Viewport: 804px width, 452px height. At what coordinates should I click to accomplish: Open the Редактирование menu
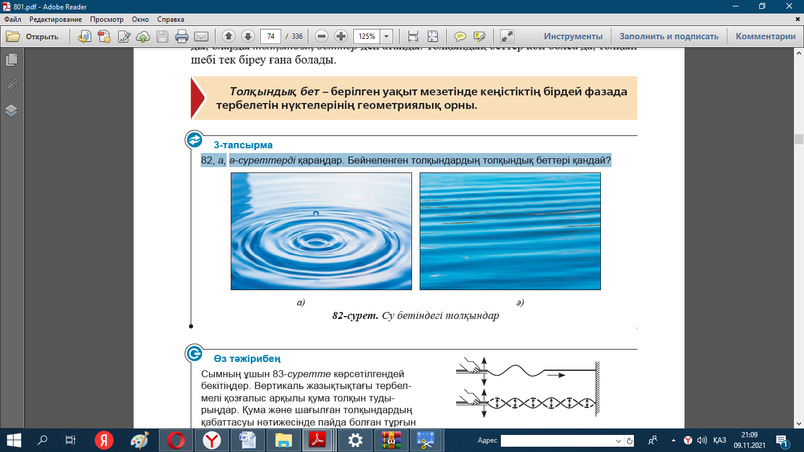coord(56,19)
